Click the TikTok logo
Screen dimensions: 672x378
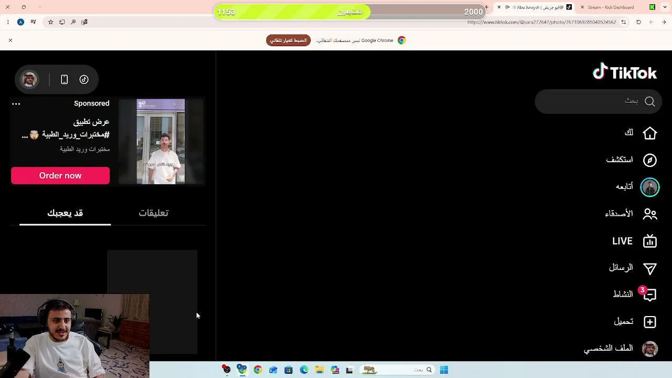click(x=625, y=72)
